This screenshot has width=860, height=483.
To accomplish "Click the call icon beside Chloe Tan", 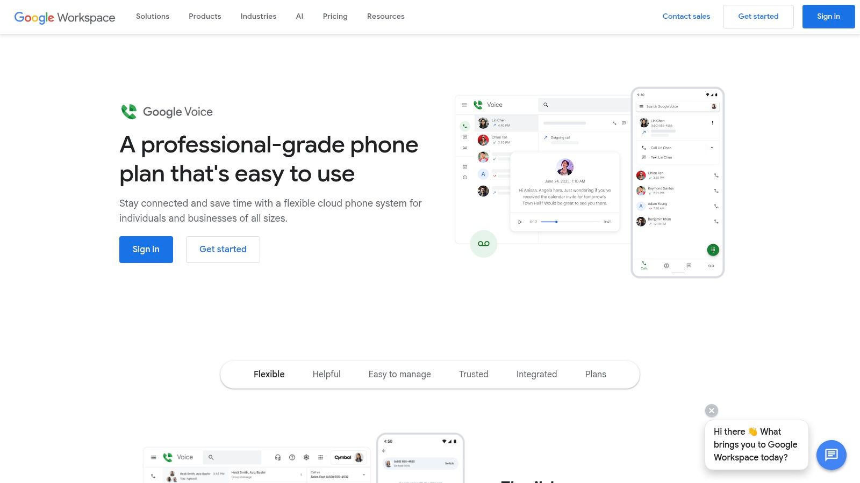I will (x=716, y=175).
